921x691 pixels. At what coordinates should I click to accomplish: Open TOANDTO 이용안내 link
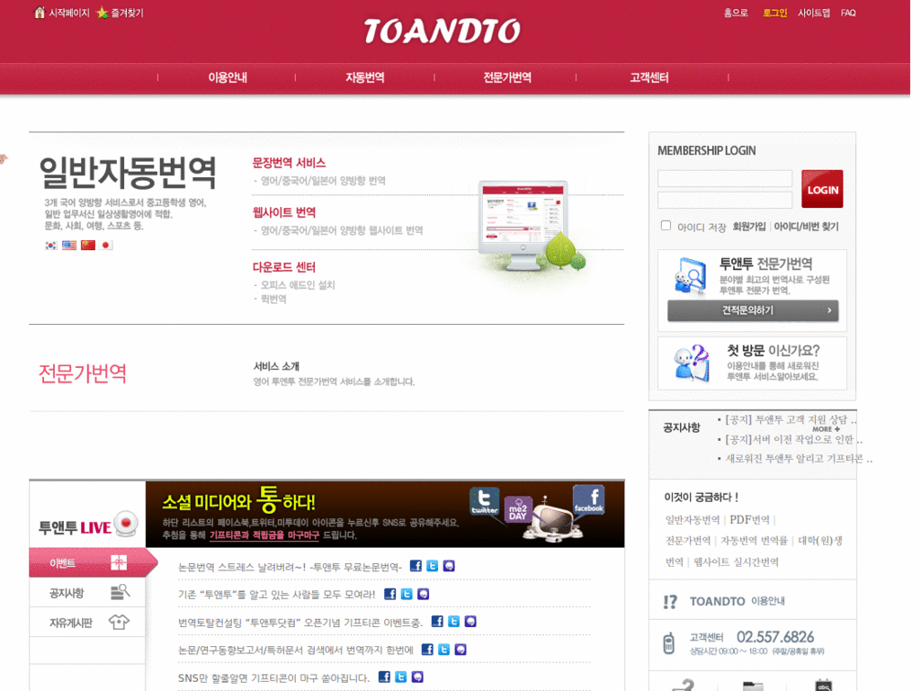(737, 601)
